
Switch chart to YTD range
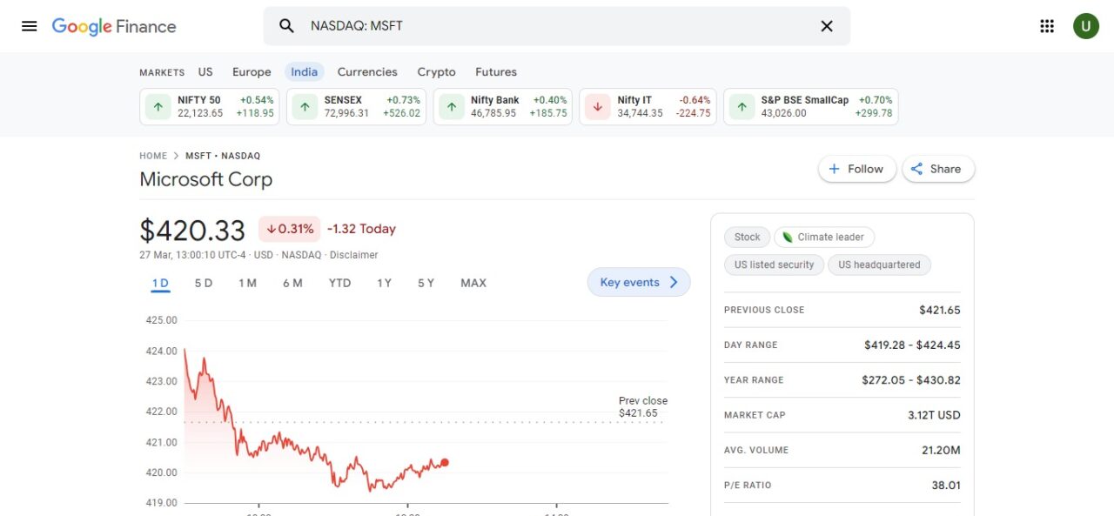(339, 283)
